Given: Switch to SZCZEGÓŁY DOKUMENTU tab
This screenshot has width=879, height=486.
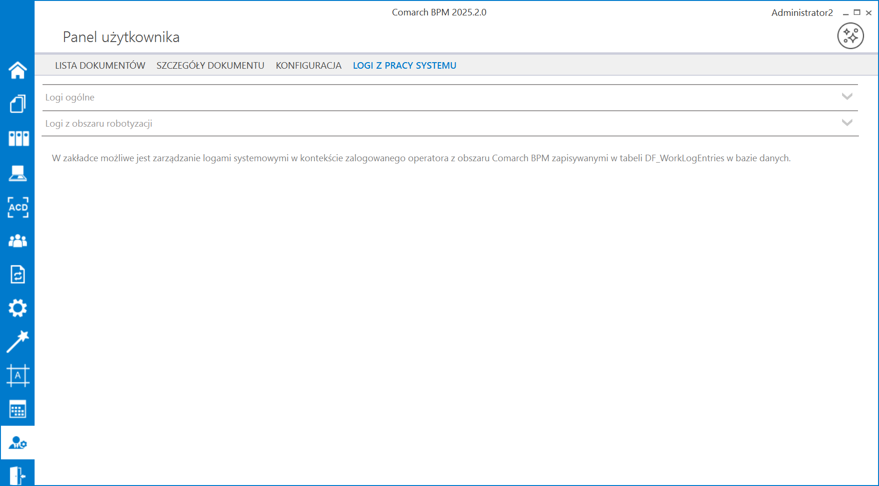Looking at the screenshot, I should click(210, 65).
